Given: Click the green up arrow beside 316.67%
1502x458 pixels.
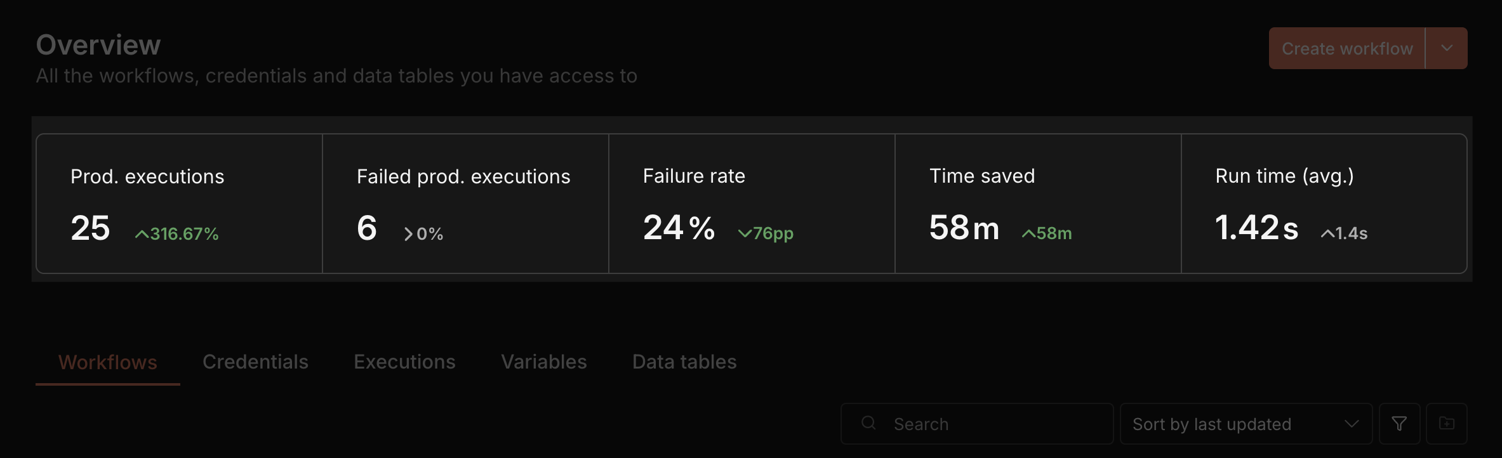Looking at the screenshot, I should [142, 235].
